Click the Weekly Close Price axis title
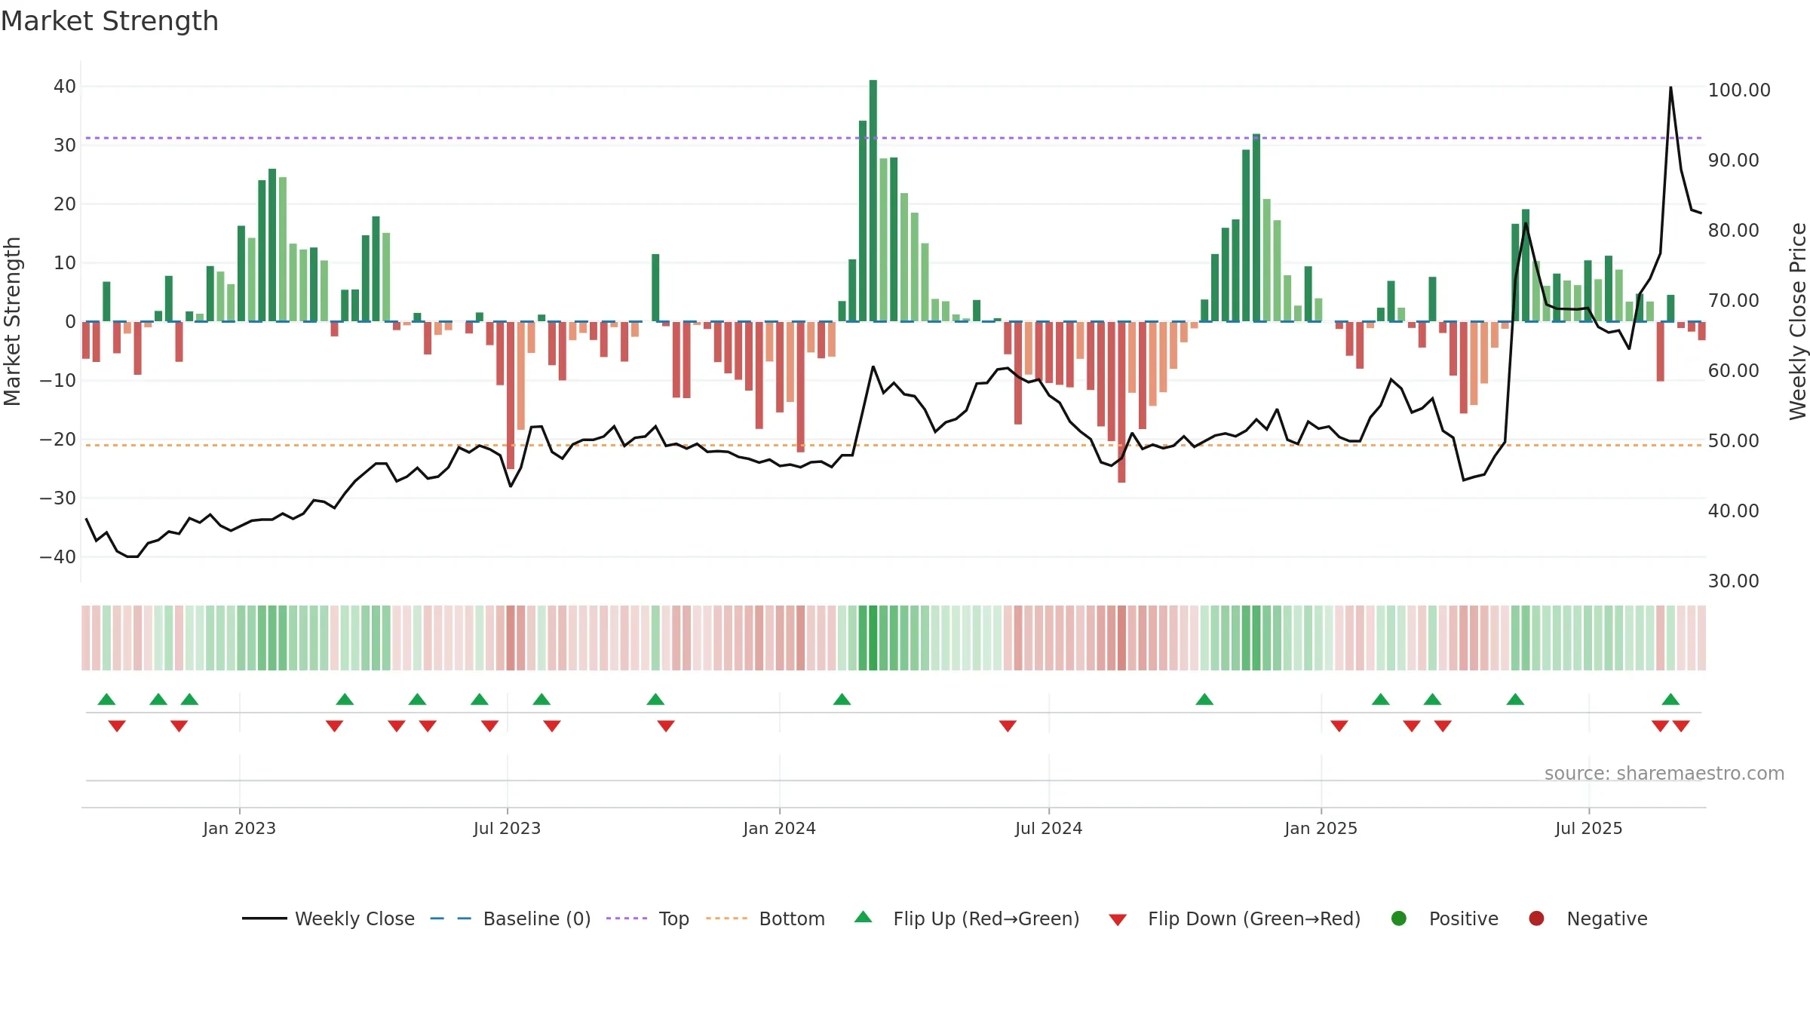The image size is (1810, 1018). tap(1798, 321)
